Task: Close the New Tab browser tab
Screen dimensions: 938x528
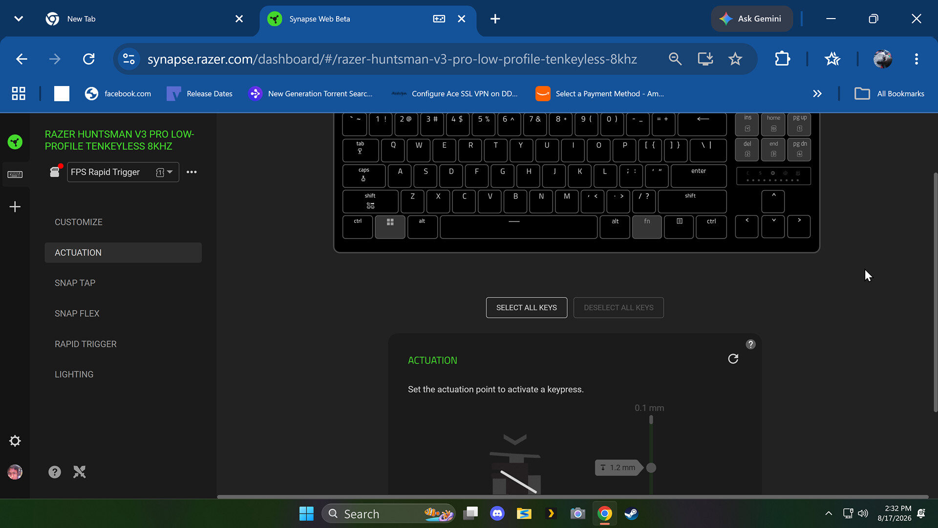Action: [239, 19]
